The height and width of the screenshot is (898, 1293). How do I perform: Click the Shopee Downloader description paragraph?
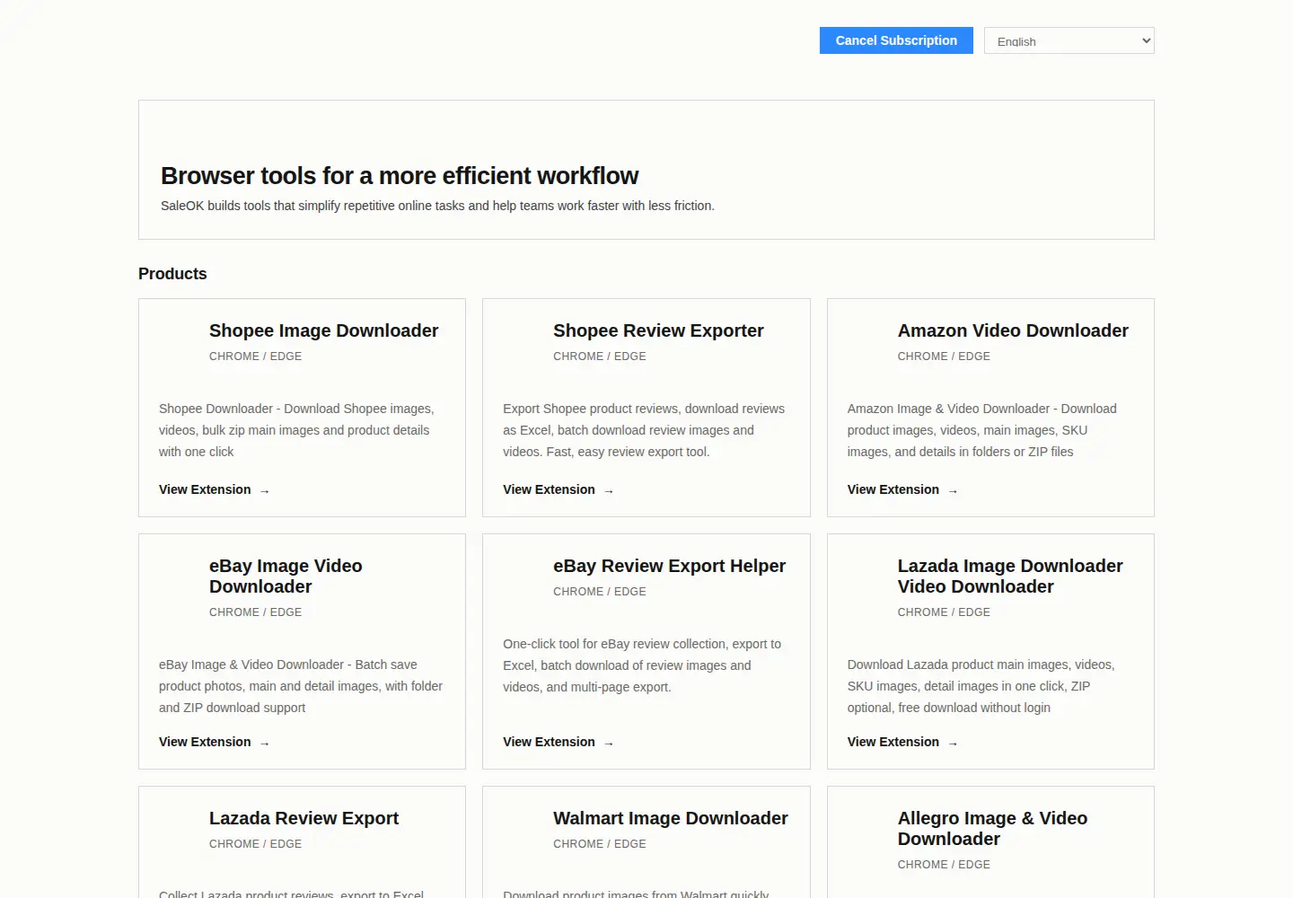[296, 430]
